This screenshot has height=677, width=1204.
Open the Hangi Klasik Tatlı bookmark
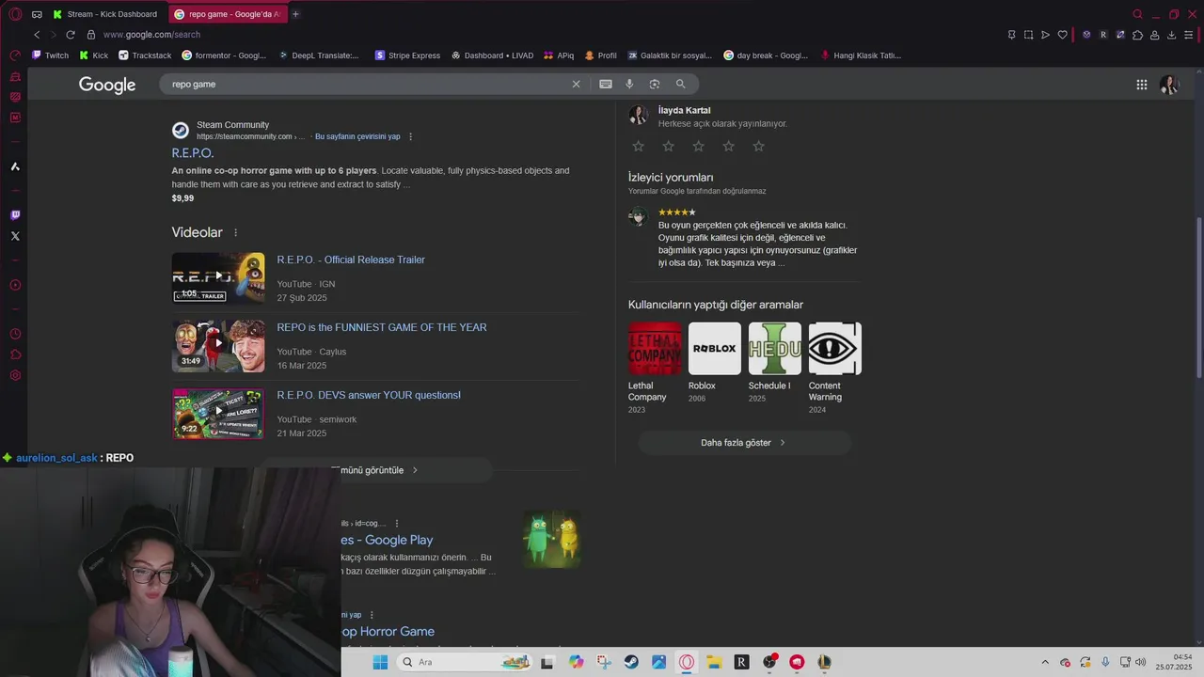tap(861, 55)
